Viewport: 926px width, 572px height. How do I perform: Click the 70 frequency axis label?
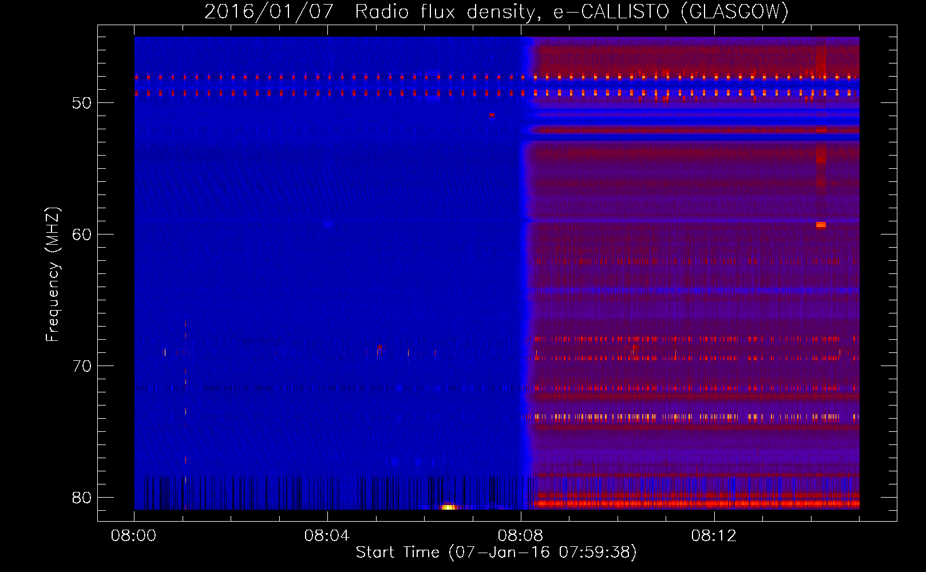pos(82,366)
